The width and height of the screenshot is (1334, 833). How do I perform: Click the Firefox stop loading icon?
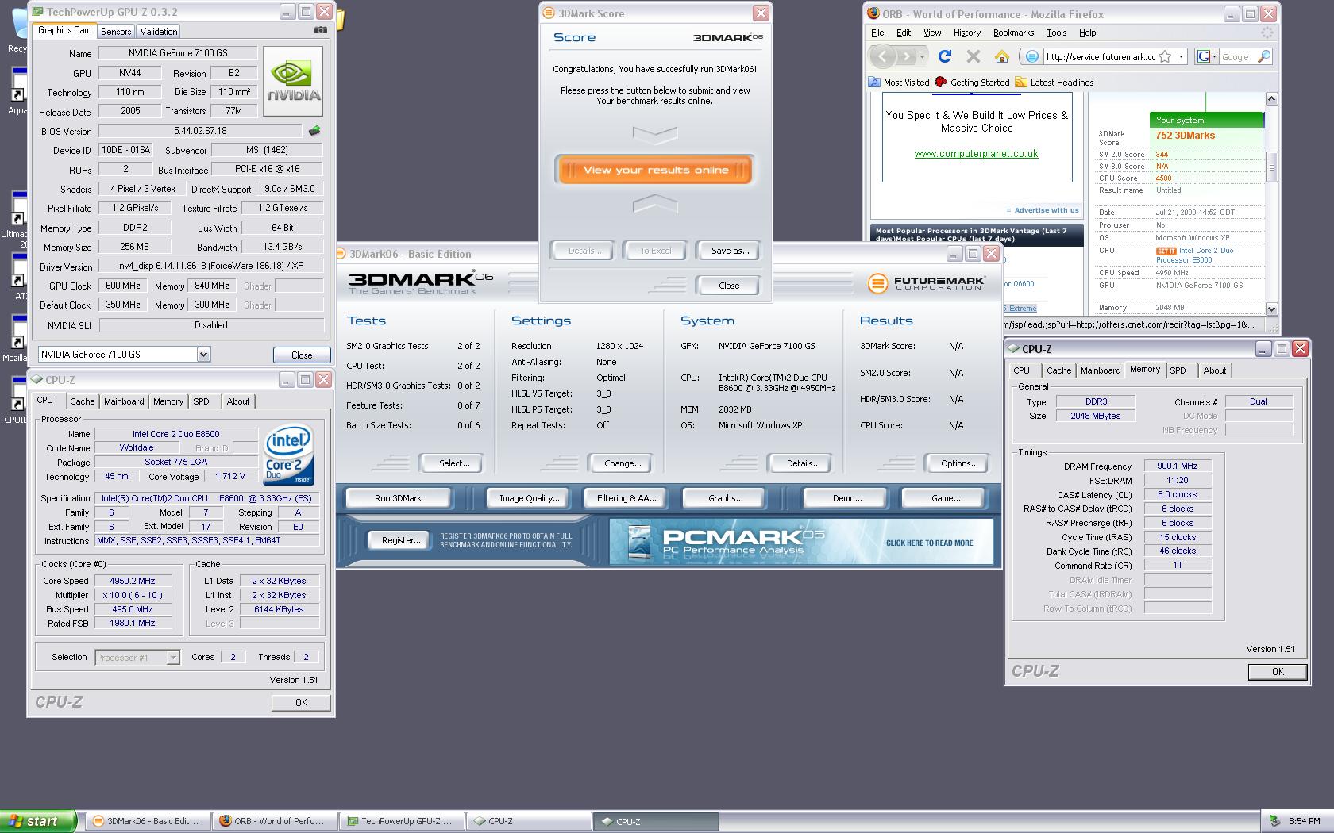coord(974,56)
